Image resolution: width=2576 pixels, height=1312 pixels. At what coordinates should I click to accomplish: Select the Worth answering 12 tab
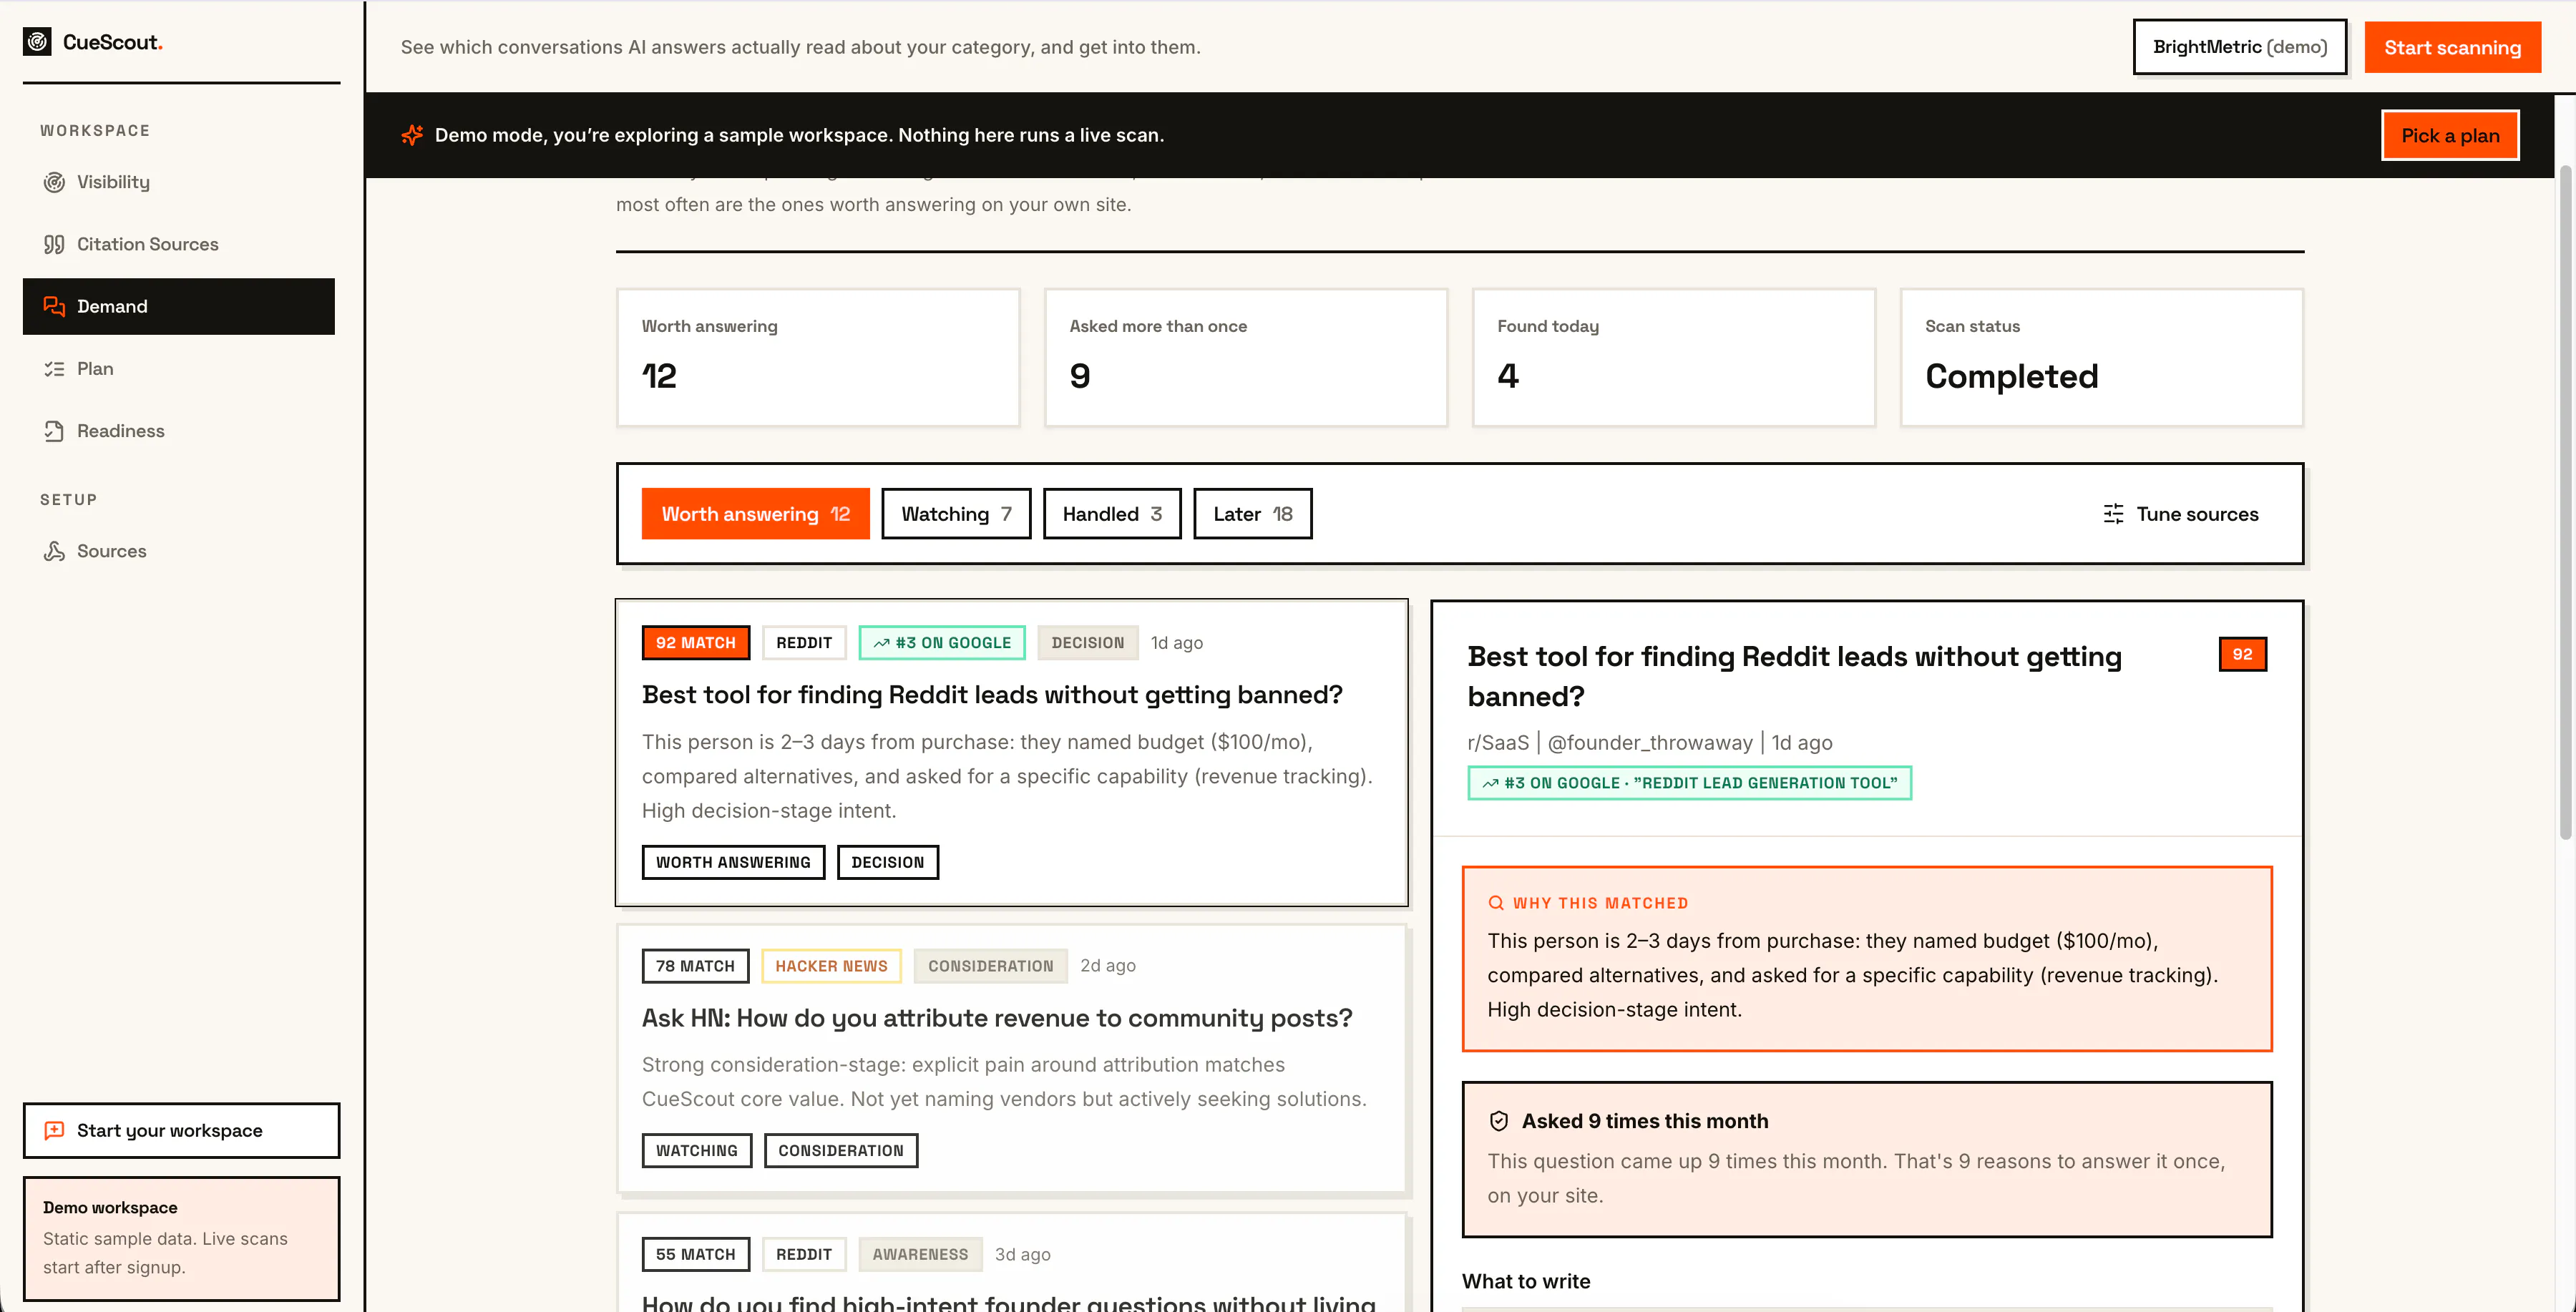[755, 514]
